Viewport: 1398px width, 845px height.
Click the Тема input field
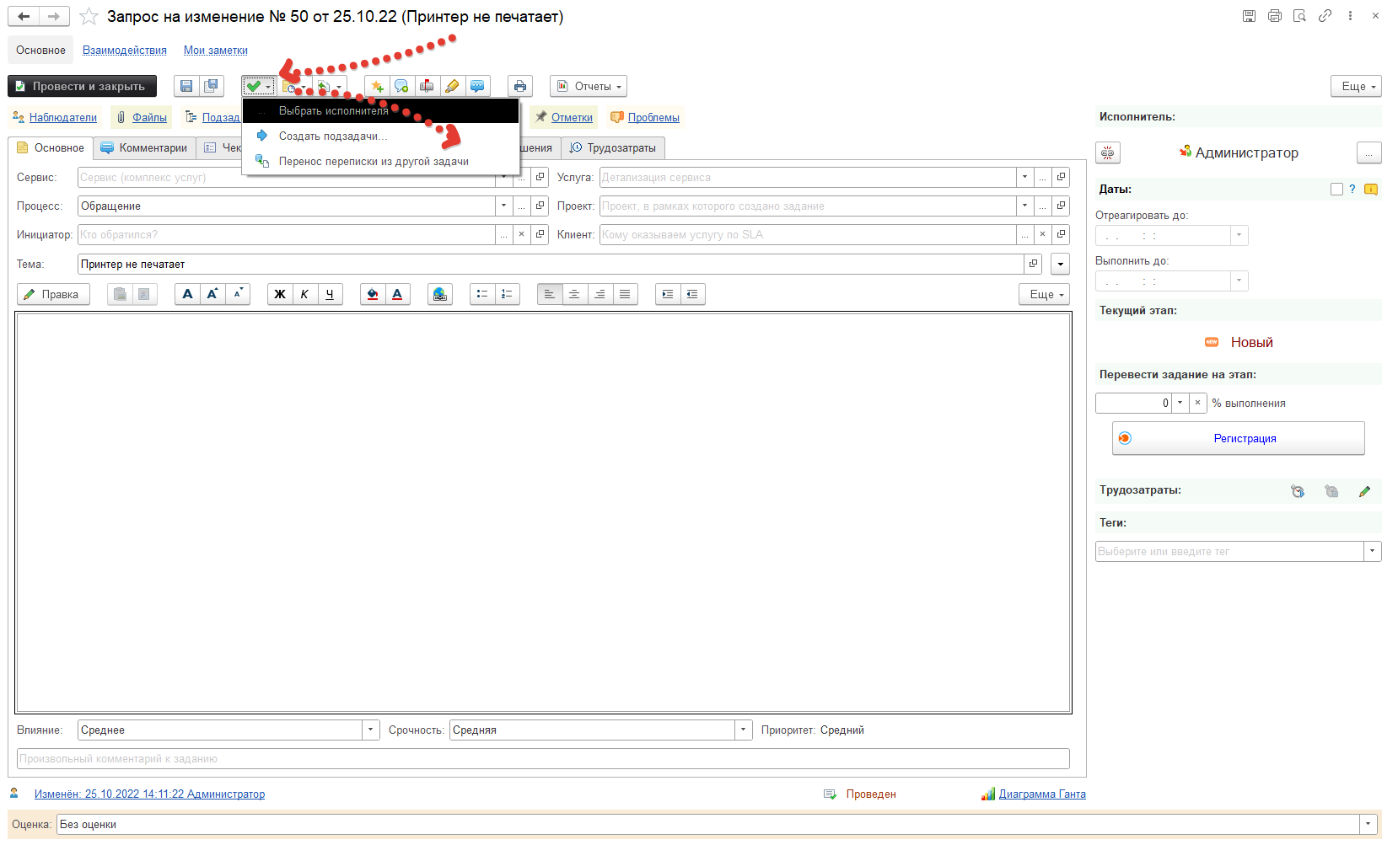point(550,265)
